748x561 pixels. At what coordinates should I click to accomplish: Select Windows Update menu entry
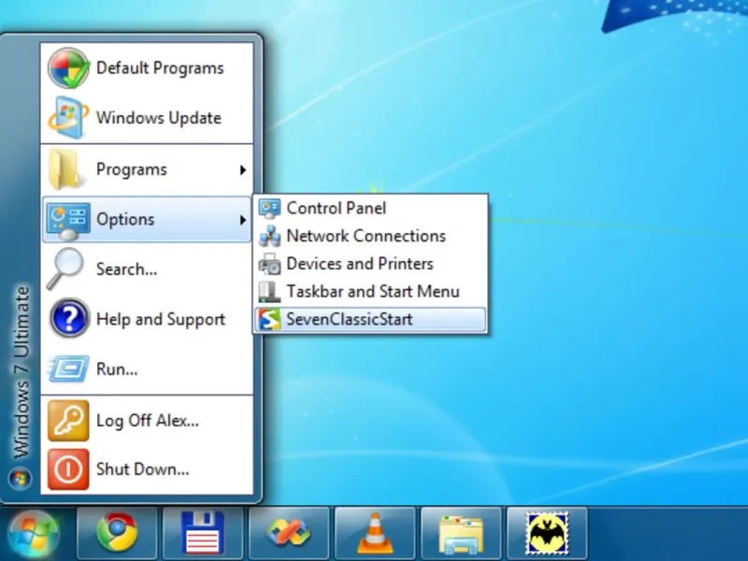point(147,118)
